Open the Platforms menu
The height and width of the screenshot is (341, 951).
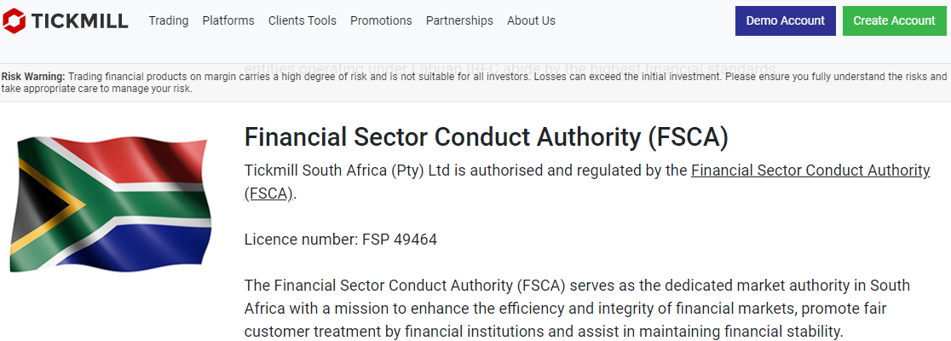pyautogui.click(x=228, y=20)
